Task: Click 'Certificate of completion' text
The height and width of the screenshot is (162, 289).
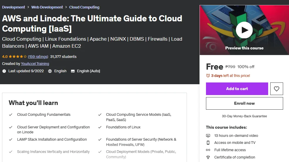Action: point(234,157)
